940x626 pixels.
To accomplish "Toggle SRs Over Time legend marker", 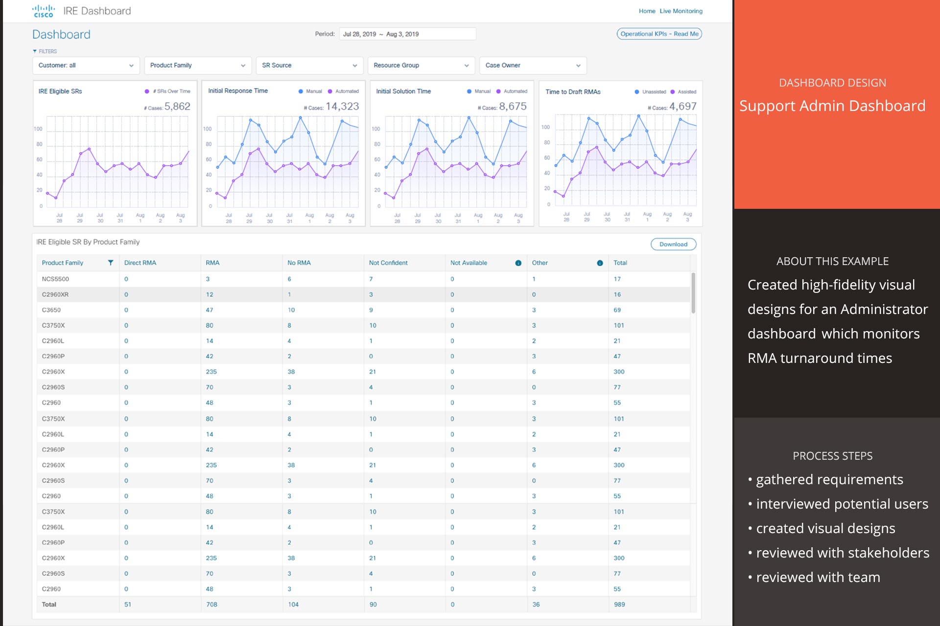I will (x=147, y=91).
